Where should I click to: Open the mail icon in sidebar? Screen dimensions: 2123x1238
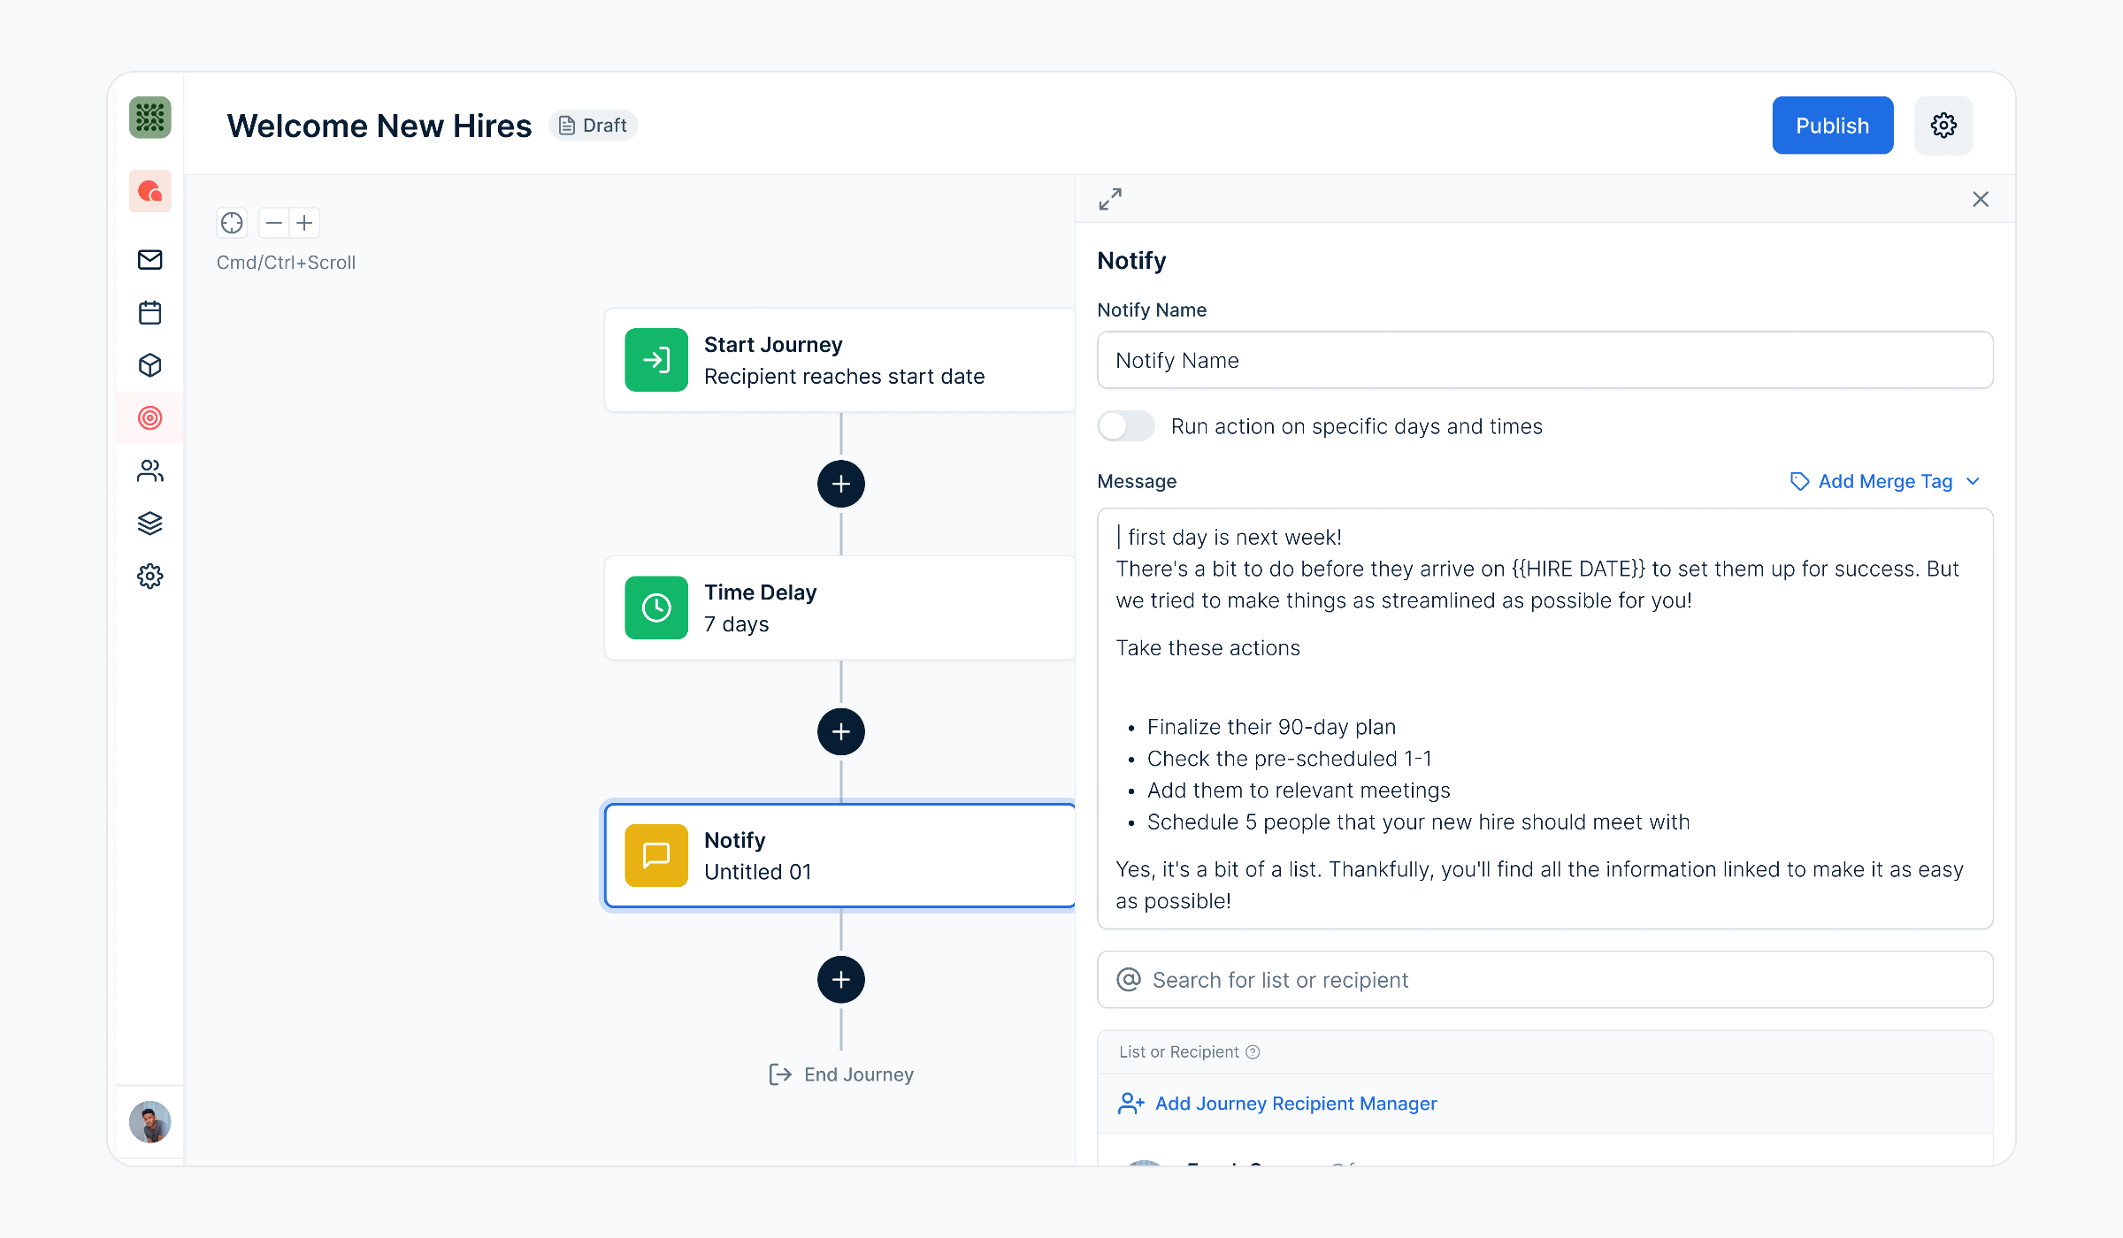pos(149,260)
